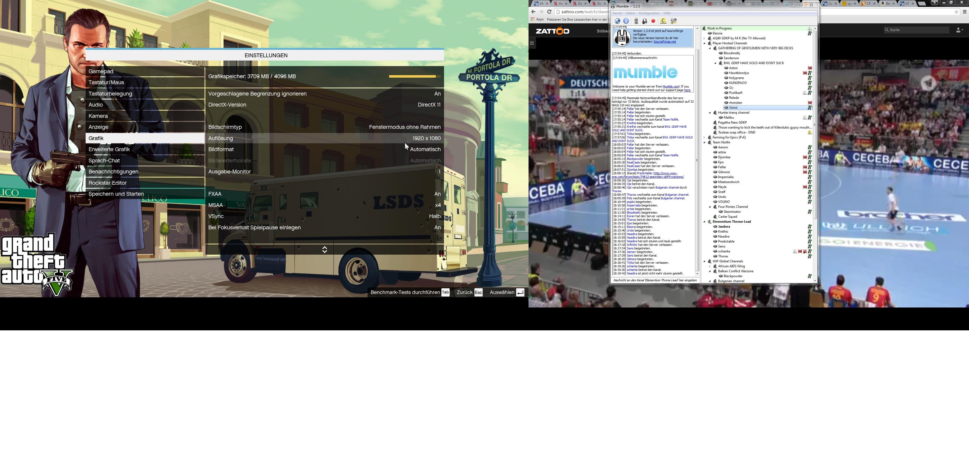Open Tastatur/Maus settings category
Image resolution: width=969 pixels, height=460 pixels.
(x=145, y=82)
